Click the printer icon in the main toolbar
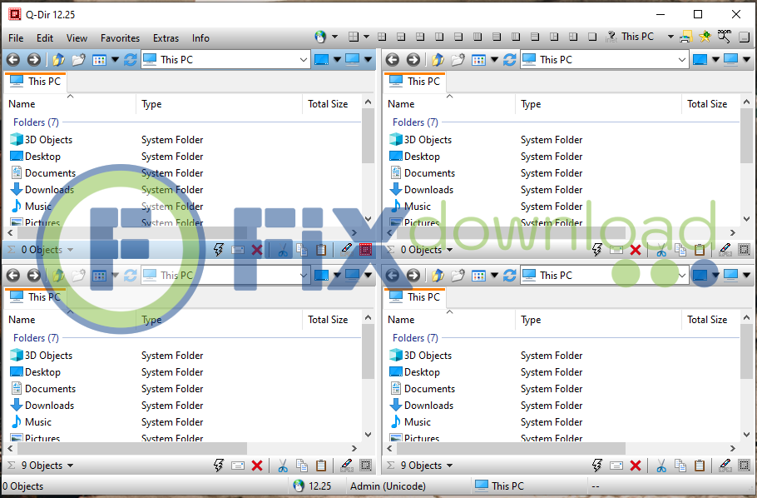The width and height of the screenshot is (757, 498). pos(685,37)
